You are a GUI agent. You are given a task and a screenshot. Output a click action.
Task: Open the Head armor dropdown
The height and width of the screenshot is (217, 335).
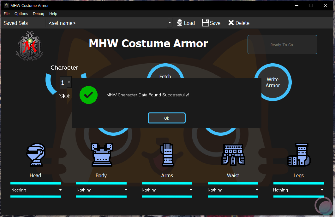coord(36,190)
